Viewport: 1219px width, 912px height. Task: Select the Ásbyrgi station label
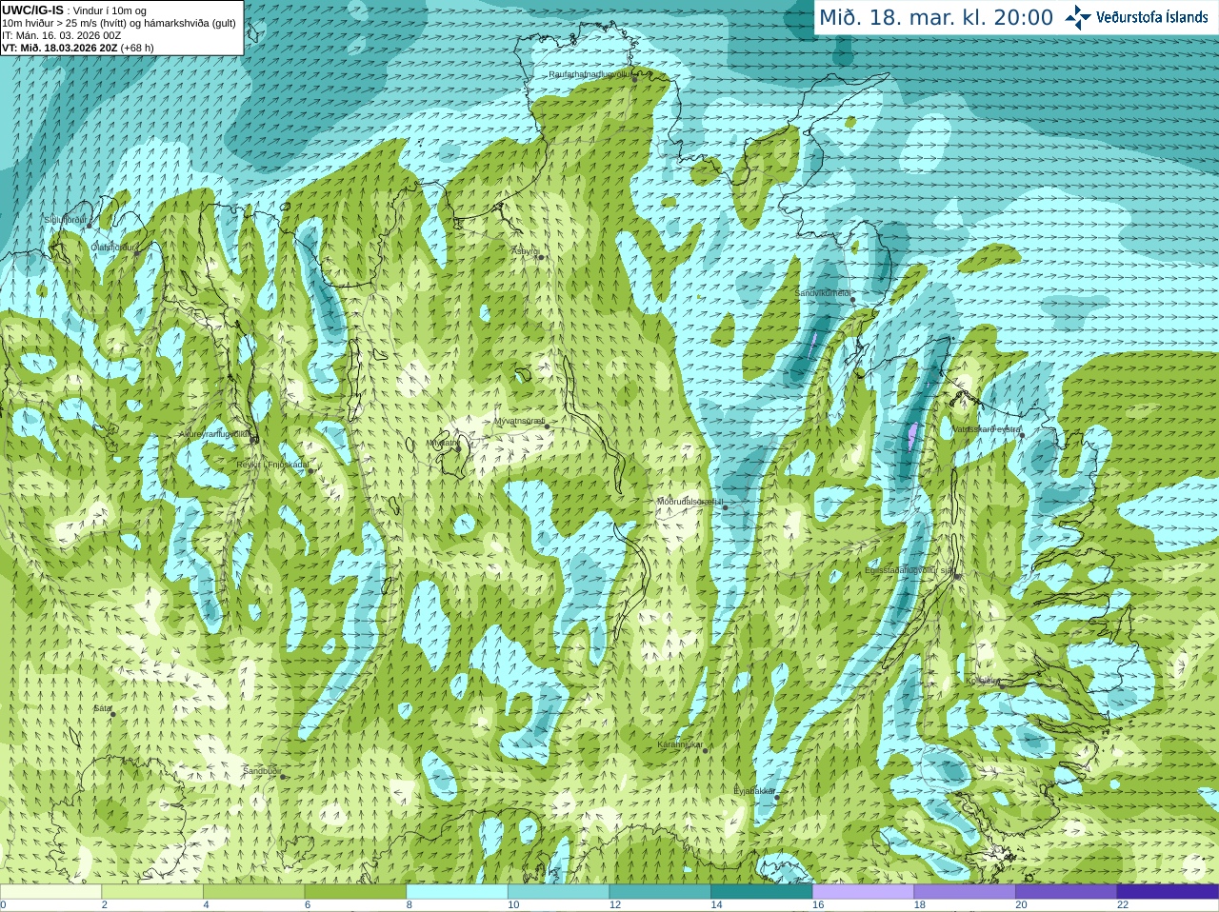click(525, 251)
